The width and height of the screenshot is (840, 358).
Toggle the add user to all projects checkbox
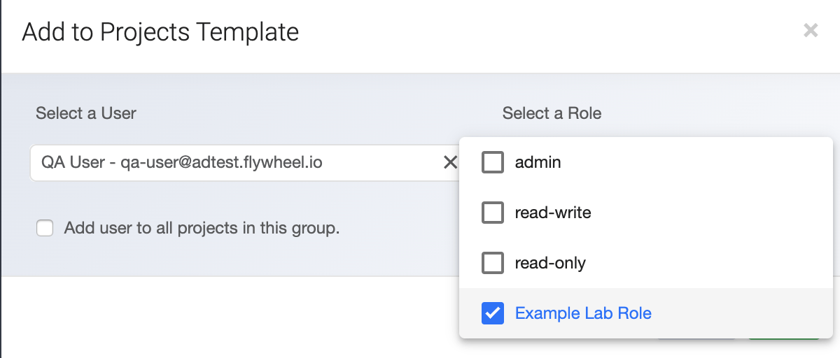(45, 228)
